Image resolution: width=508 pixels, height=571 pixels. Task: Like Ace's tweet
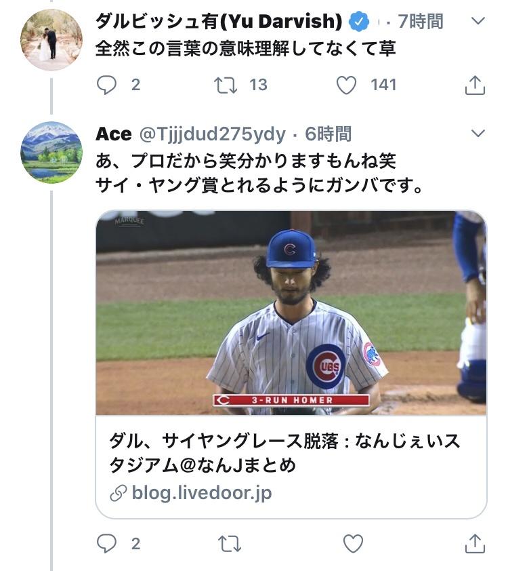pyautogui.click(x=353, y=543)
